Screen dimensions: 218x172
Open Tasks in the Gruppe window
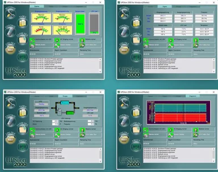(22, 112)
